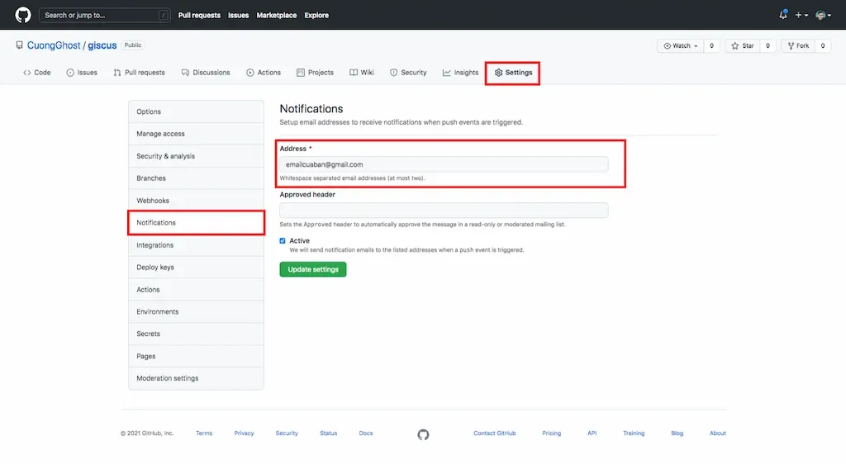
Task: Open the repository Pull requests tab
Action: pyautogui.click(x=139, y=72)
